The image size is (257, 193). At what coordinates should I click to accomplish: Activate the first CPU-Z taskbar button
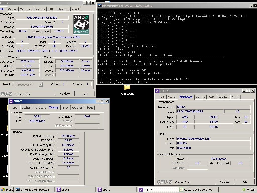(x=76, y=190)
